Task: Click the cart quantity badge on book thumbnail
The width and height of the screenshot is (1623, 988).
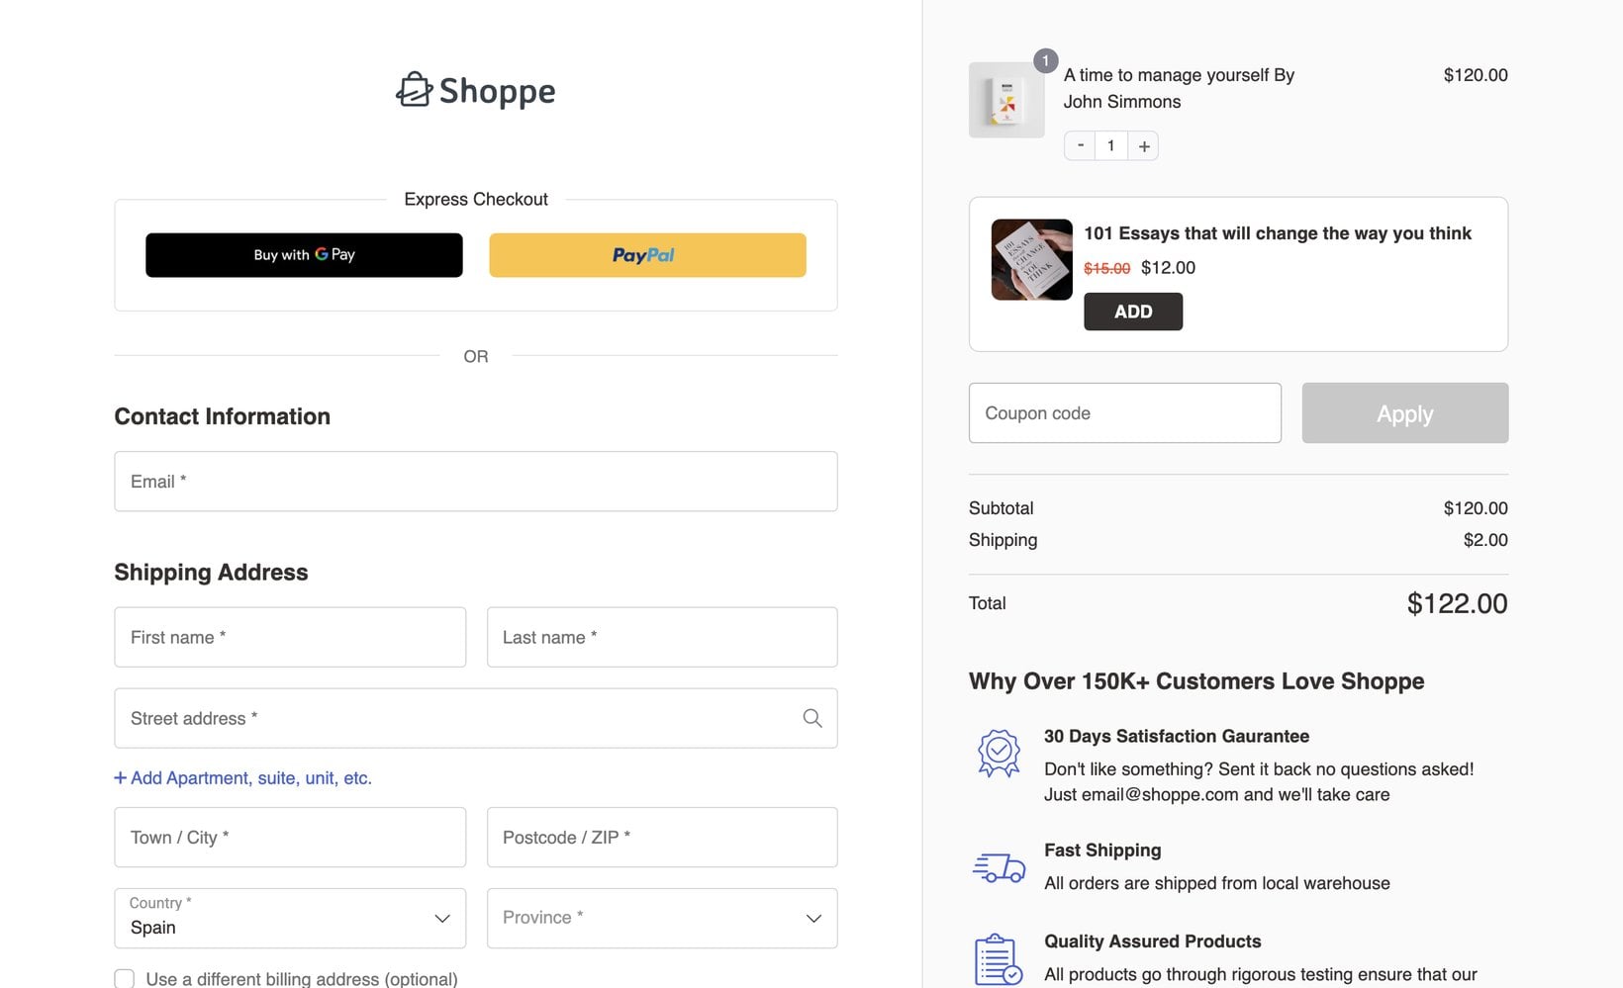Action: (1045, 61)
